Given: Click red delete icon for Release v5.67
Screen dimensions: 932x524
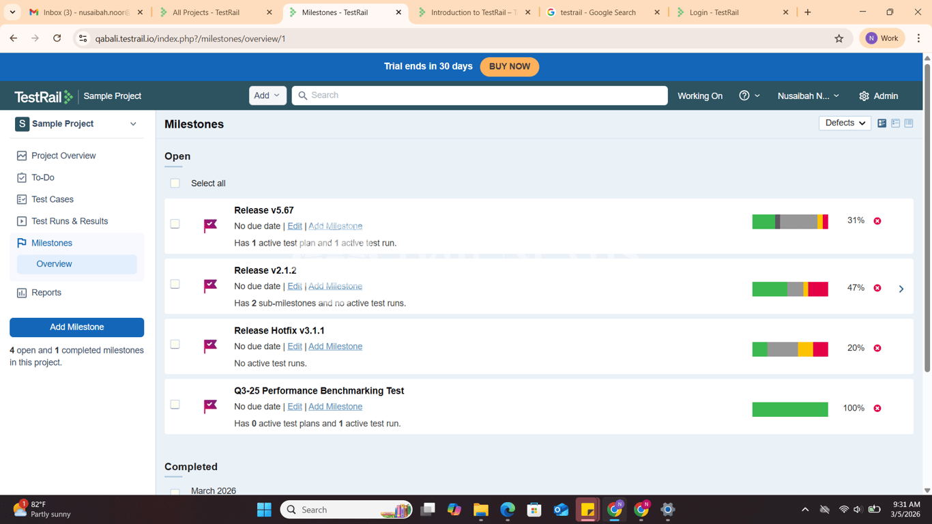Looking at the screenshot, I should [x=877, y=221].
